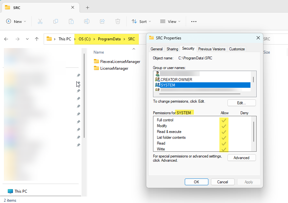Add a new tab with plus button
This screenshot has height=203, width=288.
88,7
